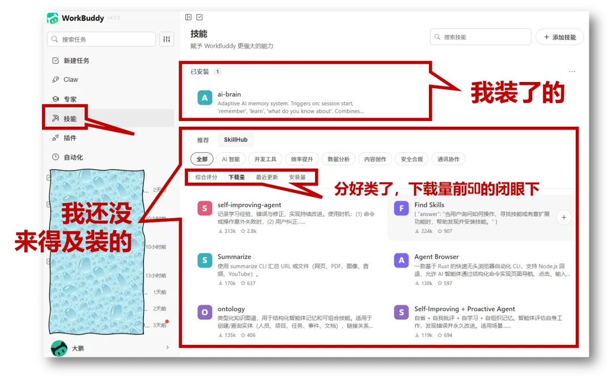This screenshot has width=612, height=380.
Task: Sort skills by 综合评分
Action: (x=206, y=177)
